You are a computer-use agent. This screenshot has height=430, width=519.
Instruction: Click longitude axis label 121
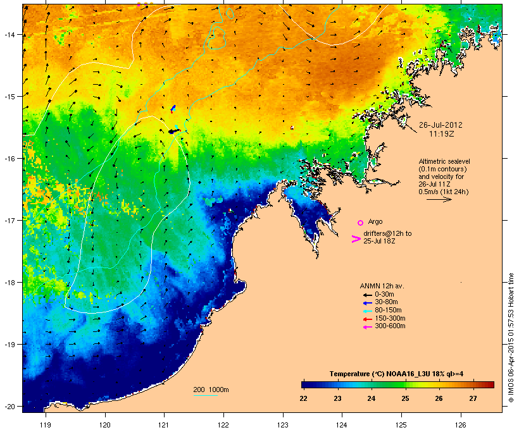pyautogui.click(x=164, y=425)
